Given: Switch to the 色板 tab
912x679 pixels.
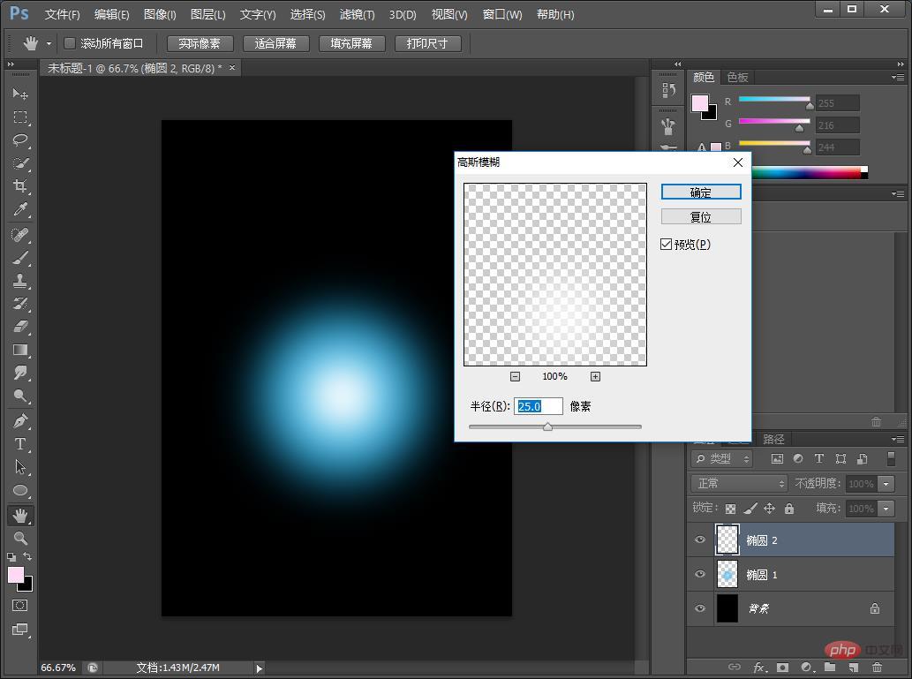Looking at the screenshot, I should tap(737, 78).
